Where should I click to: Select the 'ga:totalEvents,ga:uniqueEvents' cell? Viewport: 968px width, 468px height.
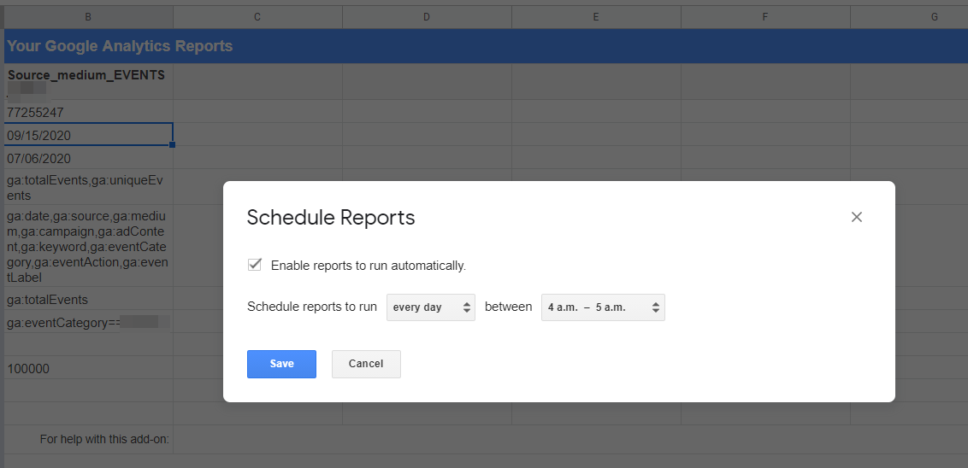point(88,187)
